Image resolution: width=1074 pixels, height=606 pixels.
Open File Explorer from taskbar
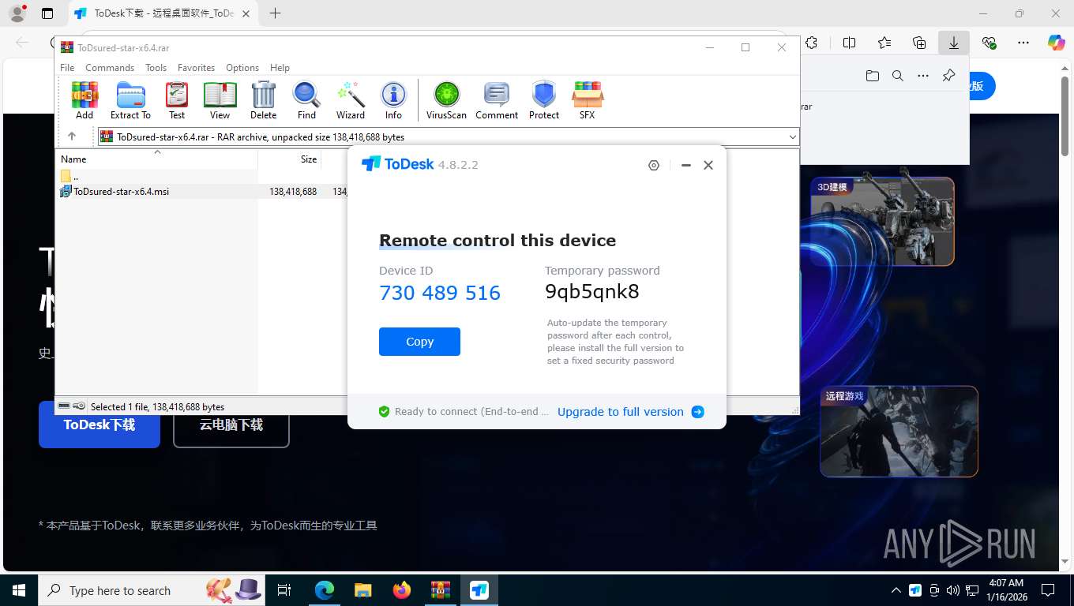(362, 590)
